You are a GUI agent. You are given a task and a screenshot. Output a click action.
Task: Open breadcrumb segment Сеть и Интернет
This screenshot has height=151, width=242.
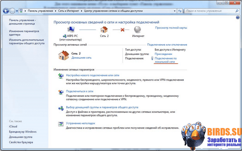(x=69, y=11)
